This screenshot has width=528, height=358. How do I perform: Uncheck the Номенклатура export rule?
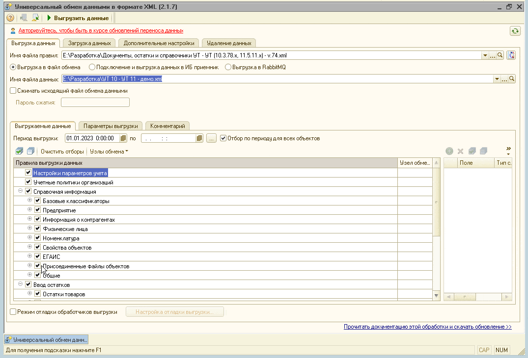[x=37, y=238]
